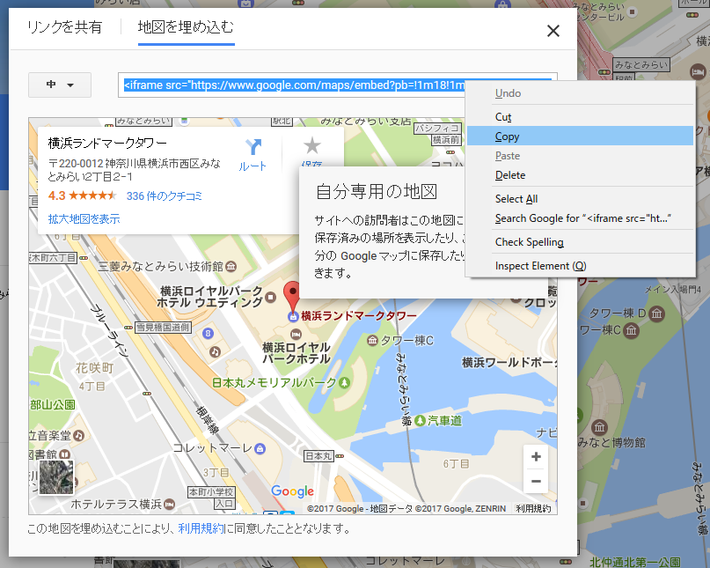Click the ルート link text

click(x=253, y=166)
